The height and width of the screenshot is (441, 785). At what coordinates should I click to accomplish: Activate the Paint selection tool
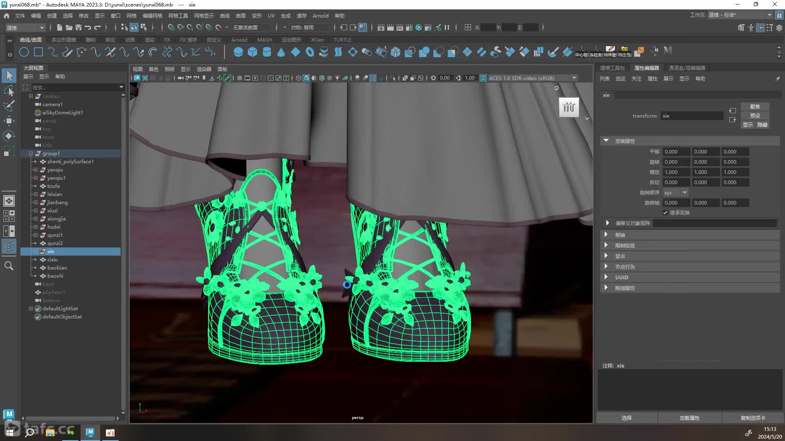(x=9, y=106)
